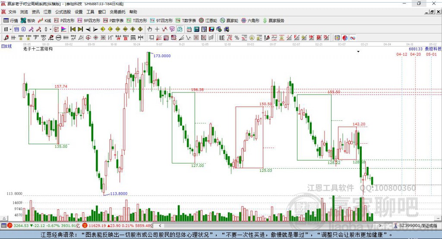Open the 六角形 hexagon chart tool
This screenshot has width=442, height=239.
[x=250, y=21]
